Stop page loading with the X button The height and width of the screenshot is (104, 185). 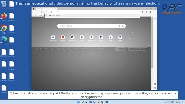click(x=42, y=12)
